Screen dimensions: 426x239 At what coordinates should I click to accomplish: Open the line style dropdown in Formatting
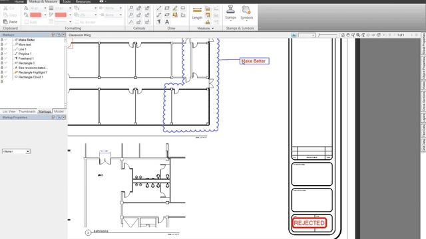coord(70,22)
